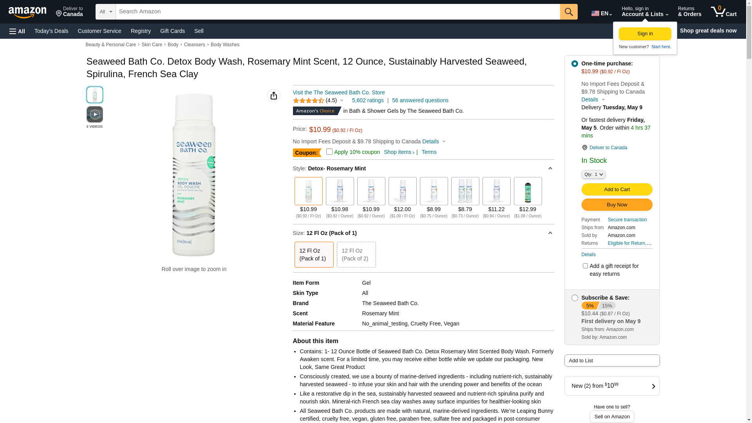Open the 5,602 ratings link
The image size is (752, 423).
point(367,100)
